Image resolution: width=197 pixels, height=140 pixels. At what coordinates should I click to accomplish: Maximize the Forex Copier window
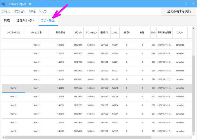pyautogui.click(x=186, y=4)
